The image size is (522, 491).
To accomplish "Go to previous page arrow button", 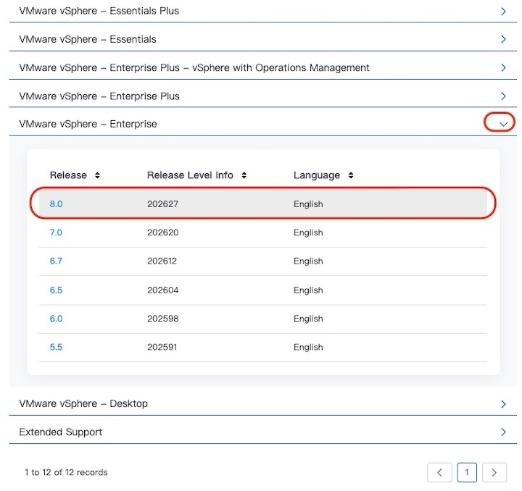I will (439, 472).
